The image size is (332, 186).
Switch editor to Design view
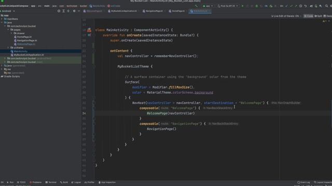[328, 16]
